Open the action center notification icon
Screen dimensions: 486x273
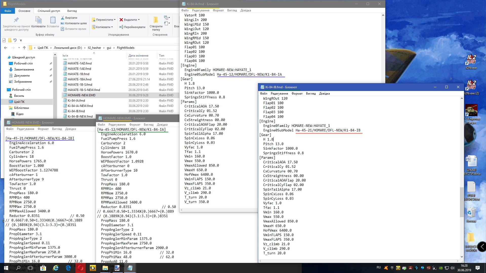(477, 268)
